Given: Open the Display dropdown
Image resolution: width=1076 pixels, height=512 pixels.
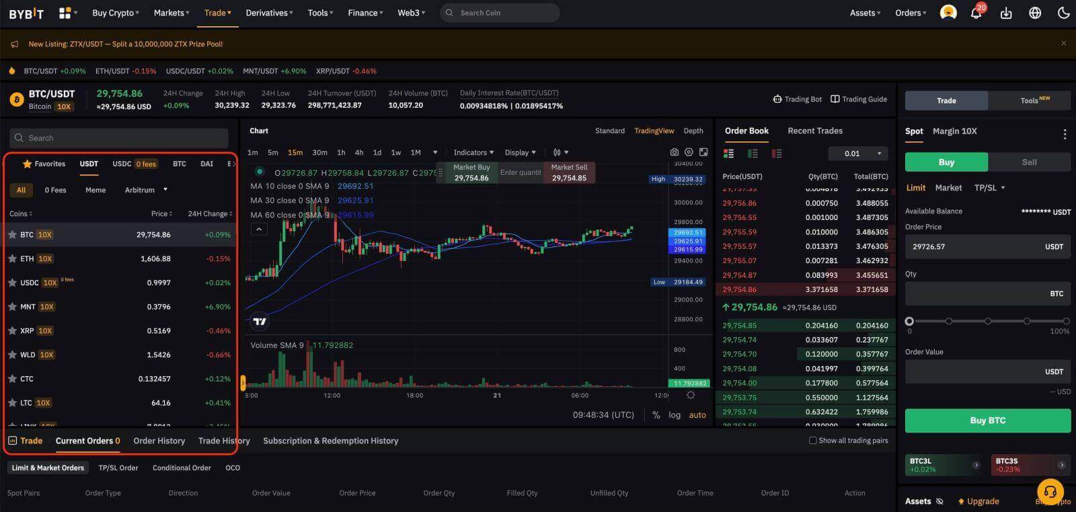Looking at the screenshot, I should point(521,153).
